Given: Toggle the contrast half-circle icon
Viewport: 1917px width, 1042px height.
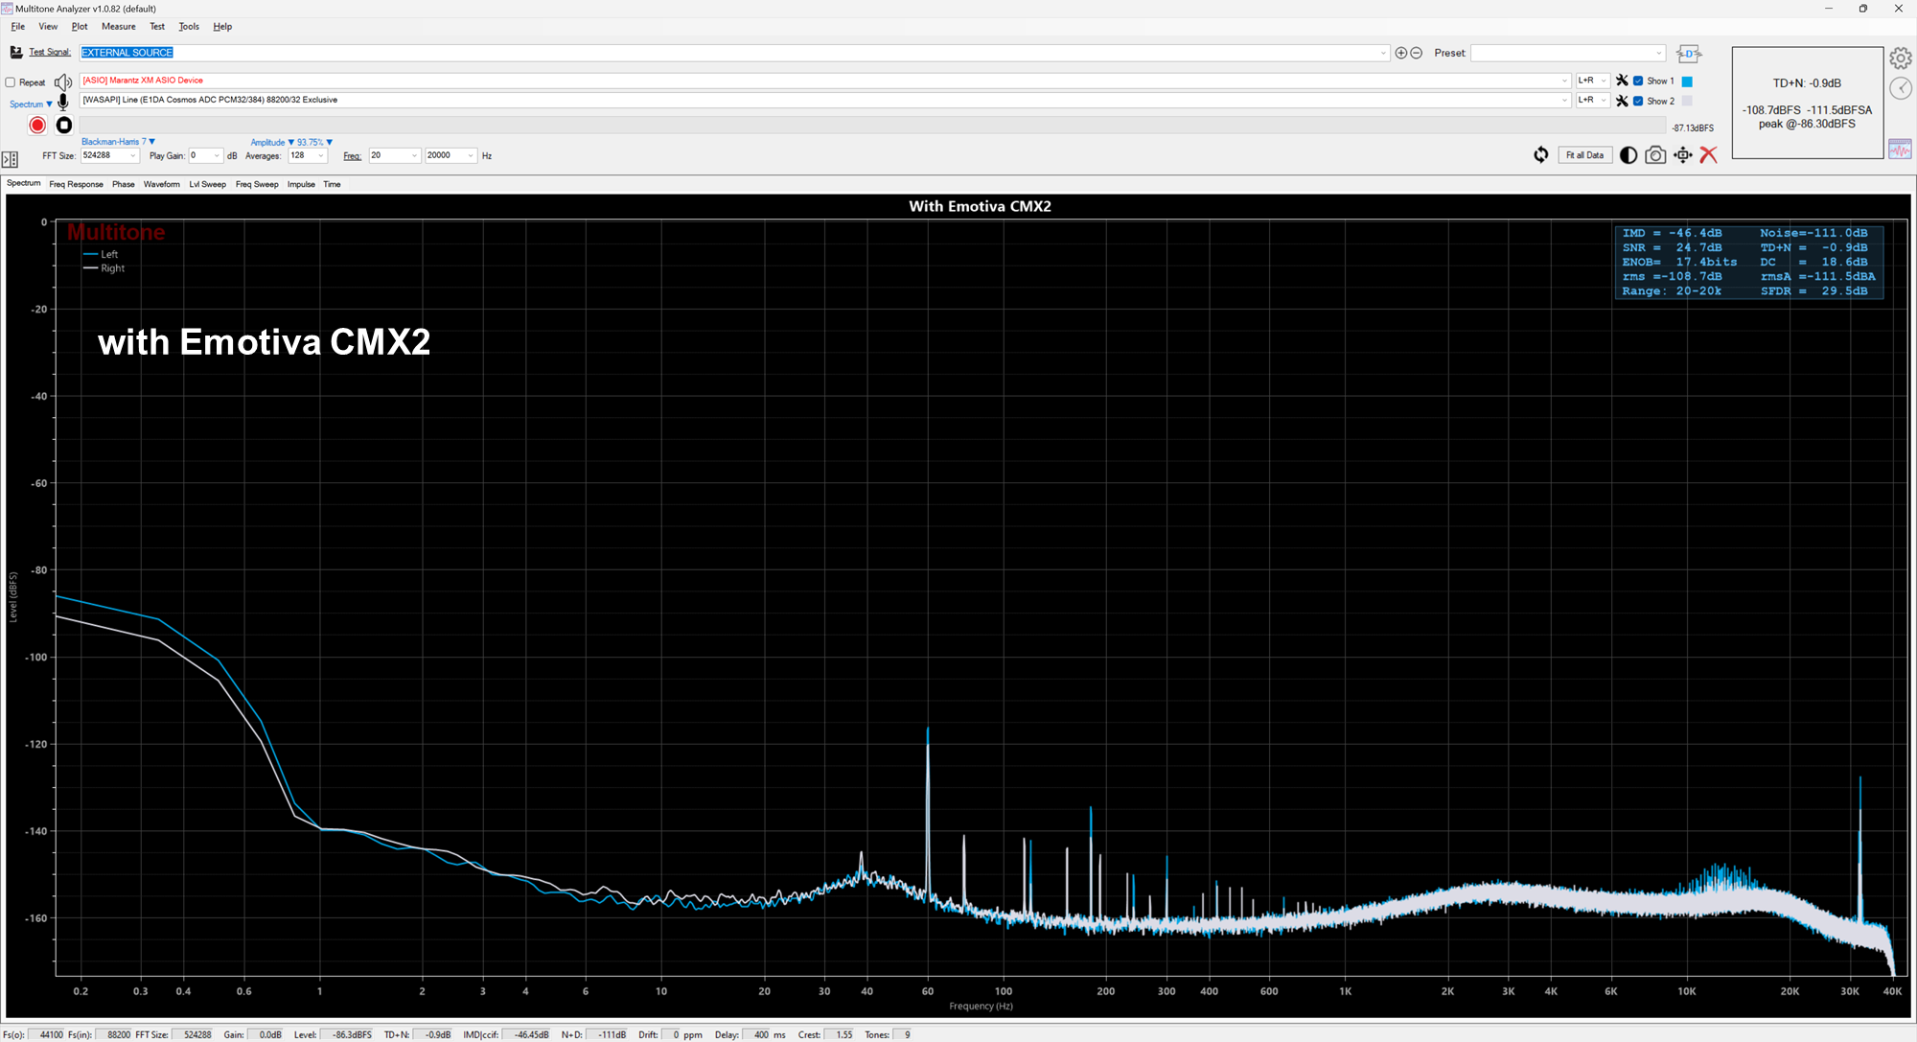Looking at the screenshot, I should 1628,155.
